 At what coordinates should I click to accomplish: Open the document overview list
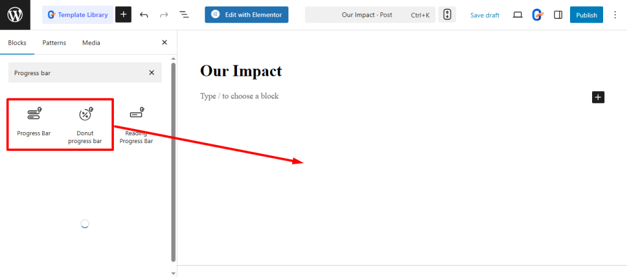click(184, 15)
